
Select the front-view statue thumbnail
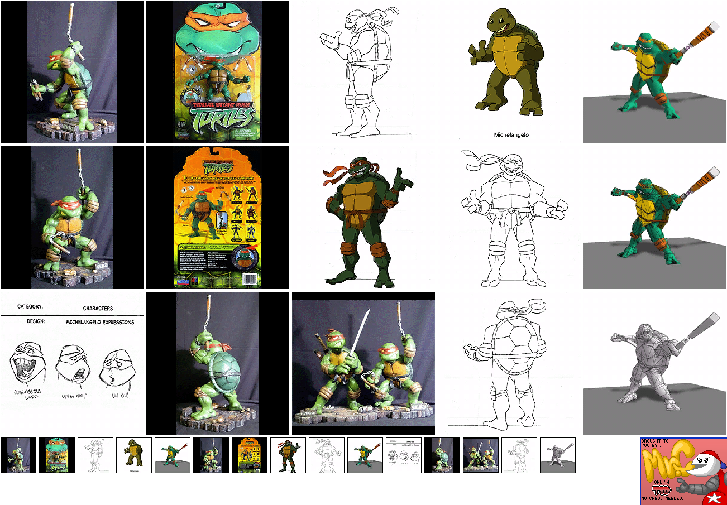[x=211, y=455]
